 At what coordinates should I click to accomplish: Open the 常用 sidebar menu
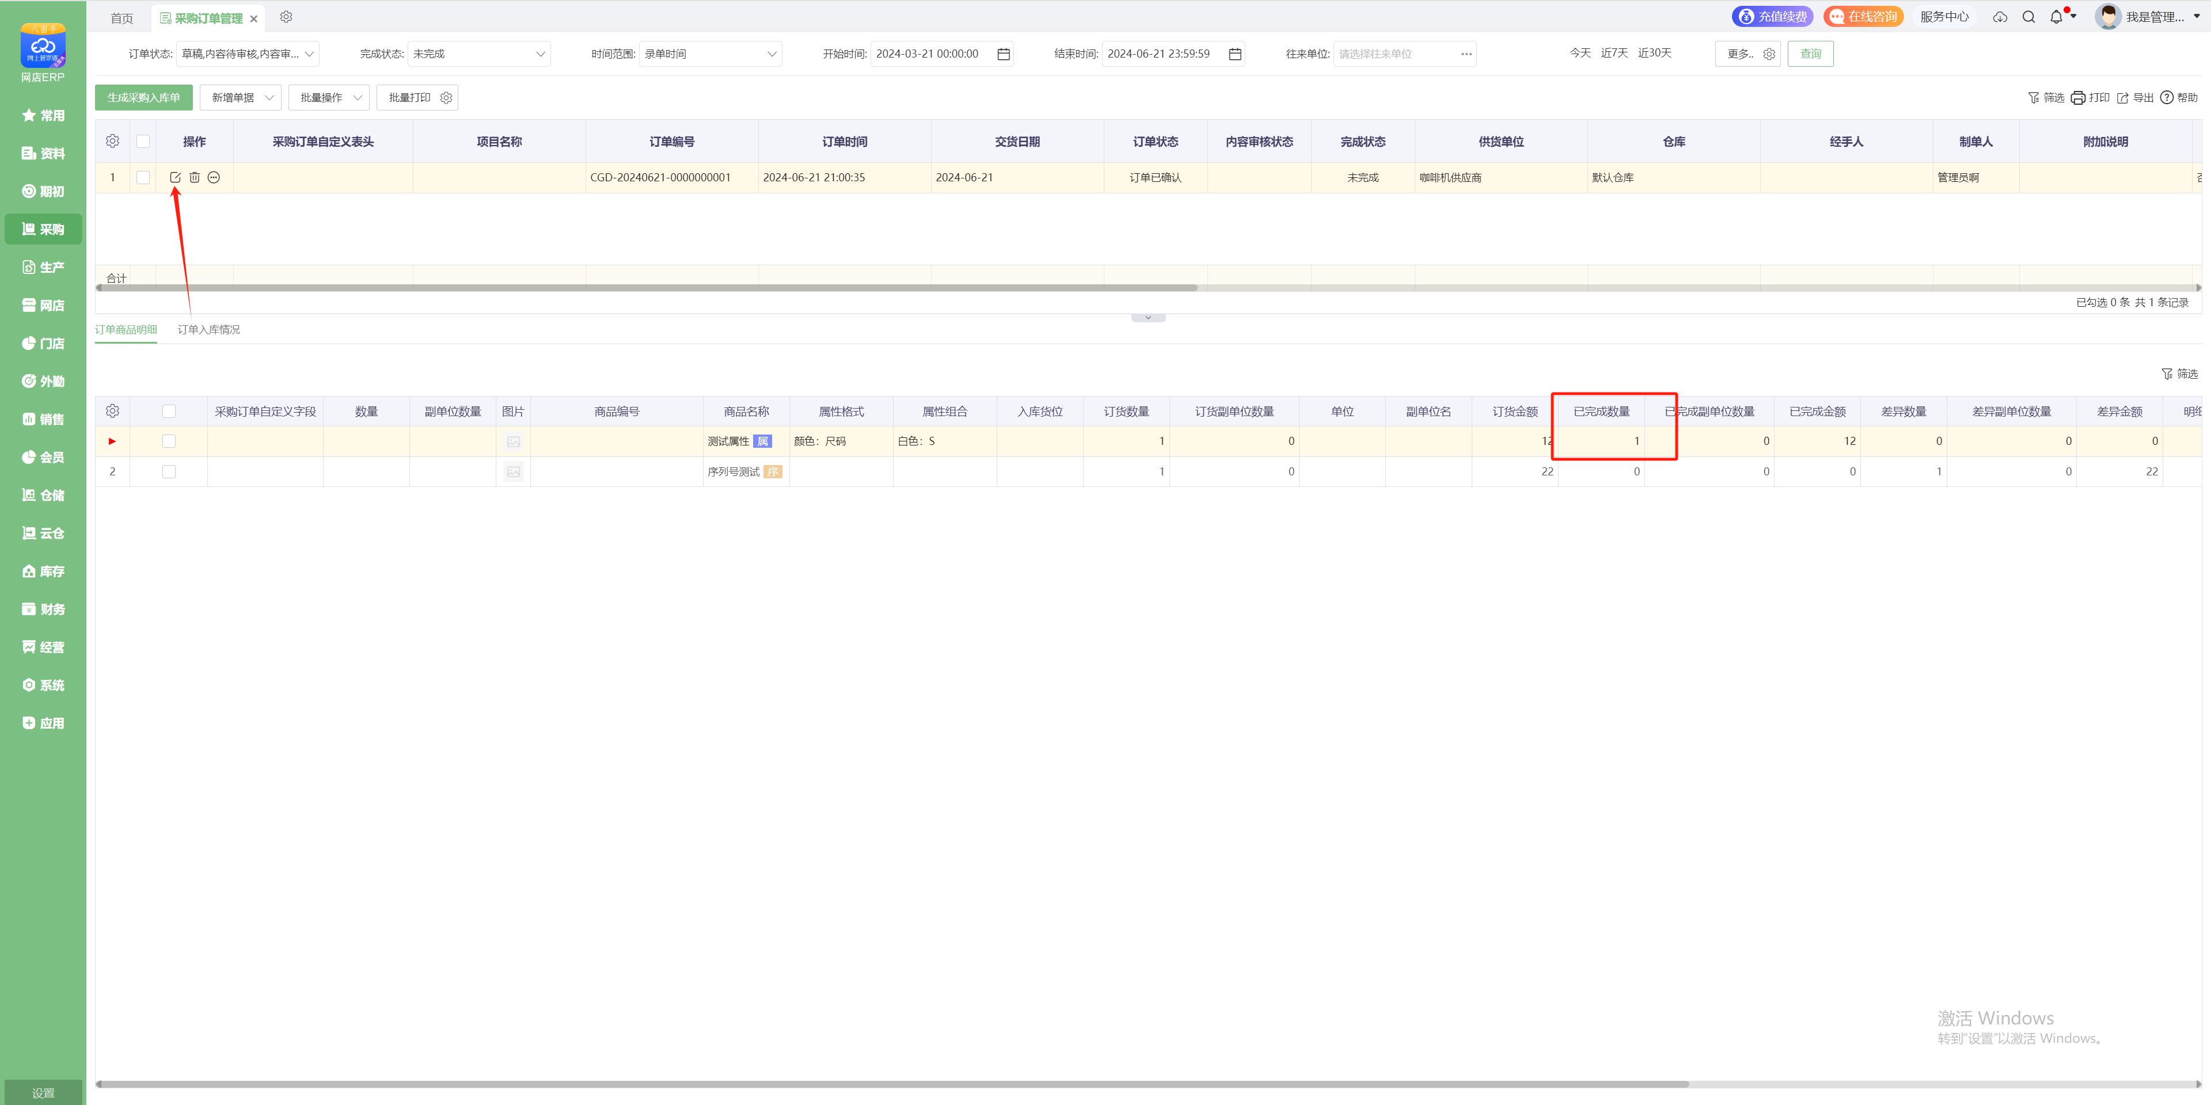point(43,116)
